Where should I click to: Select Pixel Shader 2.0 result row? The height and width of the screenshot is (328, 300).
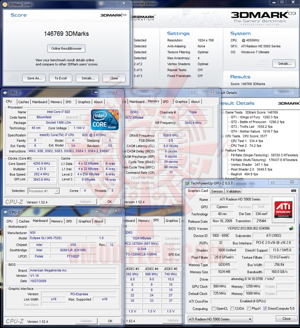251,169
